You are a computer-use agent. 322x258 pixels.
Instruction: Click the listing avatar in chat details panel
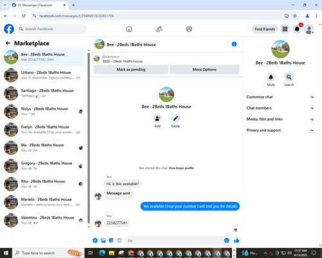[x=280, y=49]
